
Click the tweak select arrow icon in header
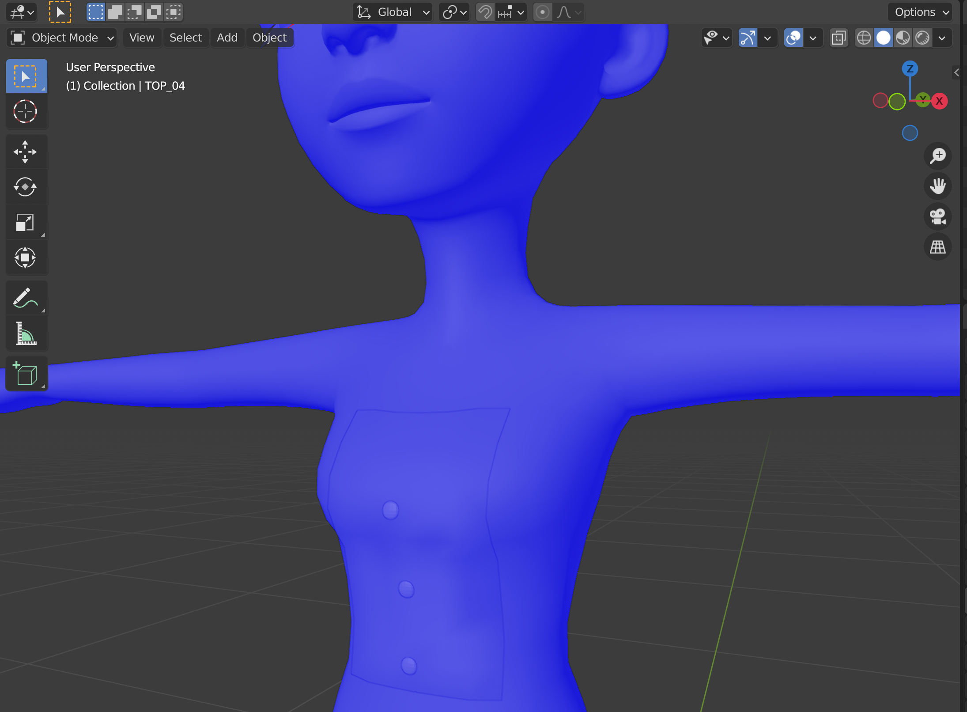click(60, 12)
